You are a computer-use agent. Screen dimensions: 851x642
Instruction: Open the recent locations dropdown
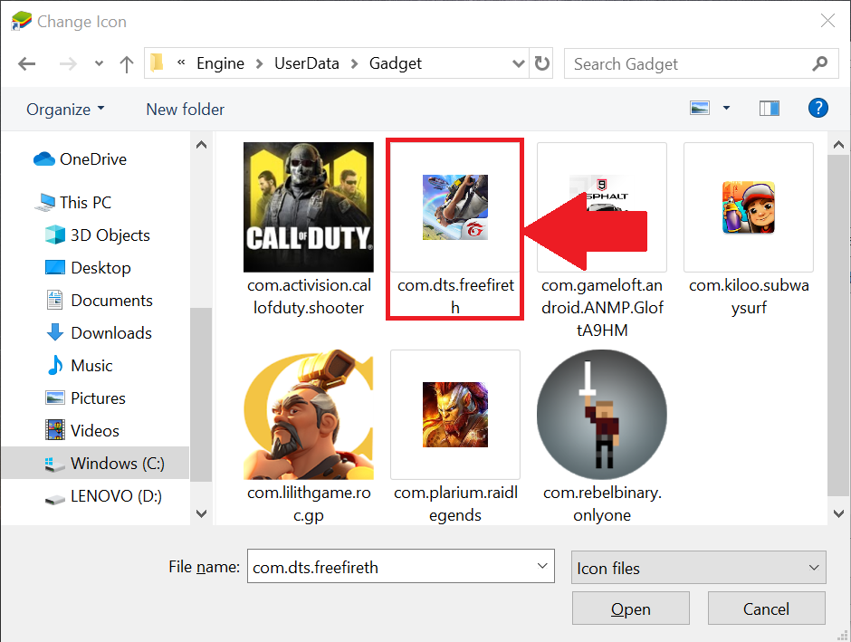(99, 63)
